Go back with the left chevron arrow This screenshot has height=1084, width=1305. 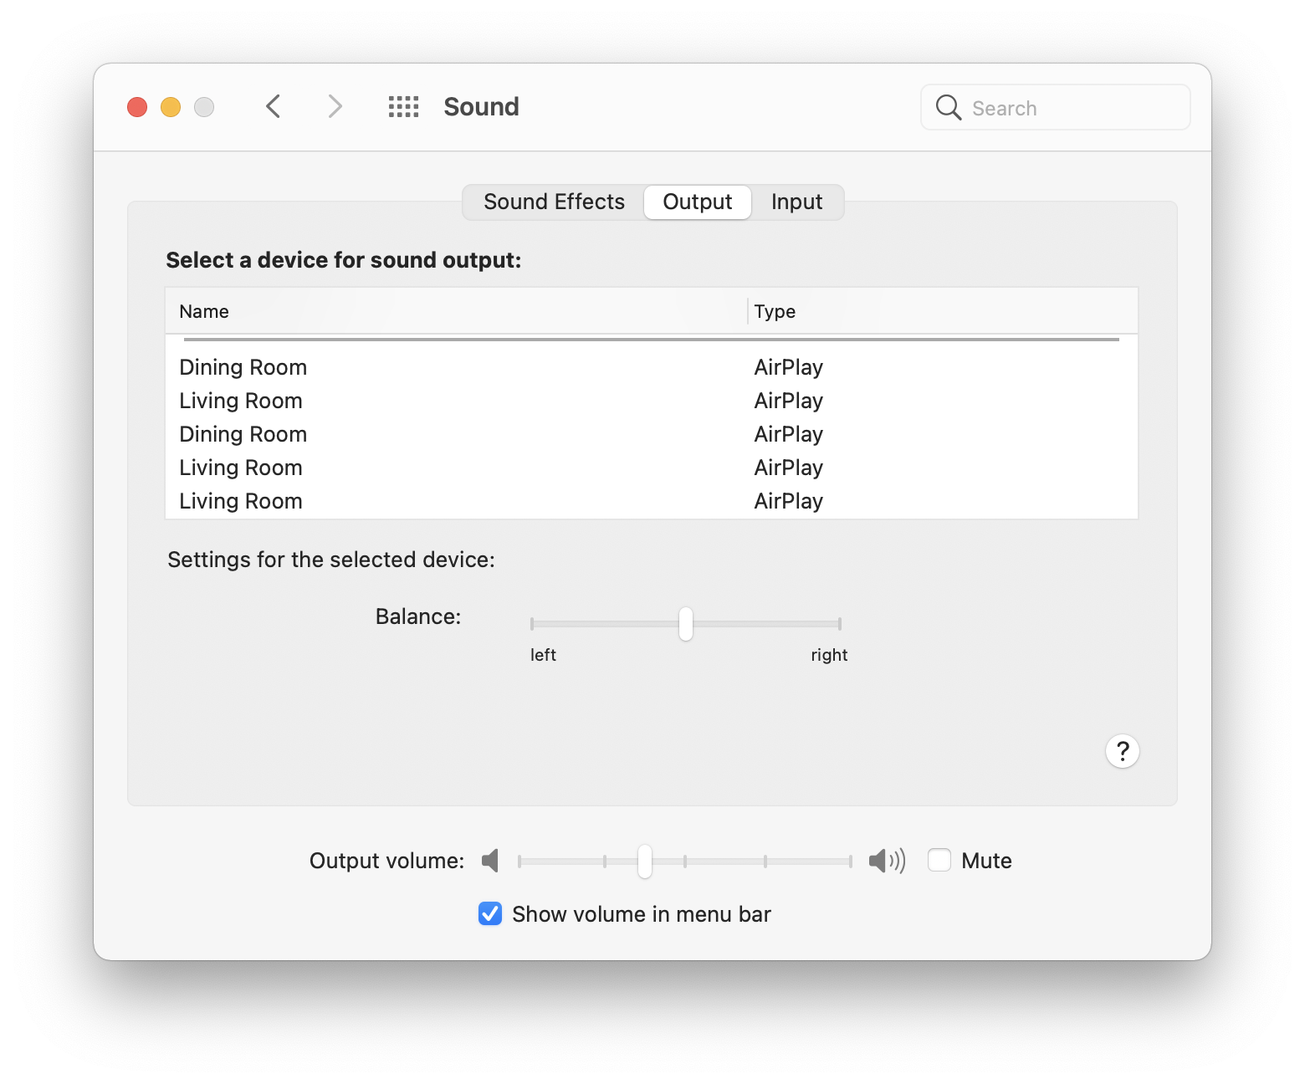[x=273, y=106]
